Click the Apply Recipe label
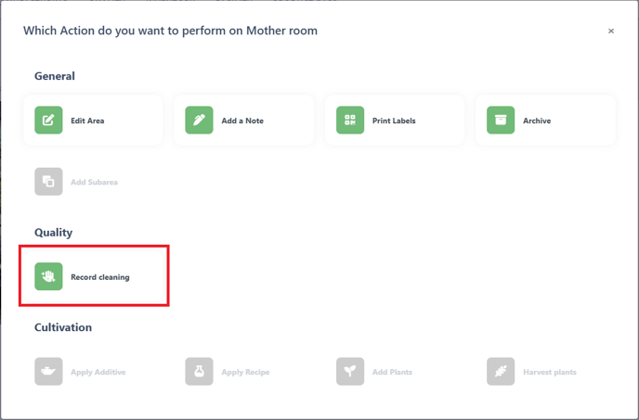The height and width of the screenshot is (420, 639). click(245, 372)
